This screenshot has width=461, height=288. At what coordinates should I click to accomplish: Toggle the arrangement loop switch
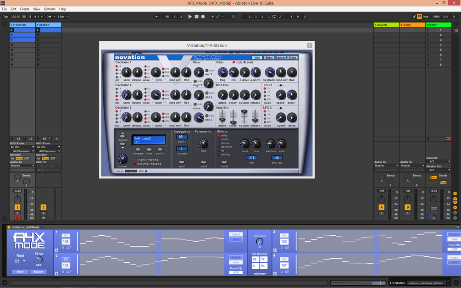[x=274, y=17]
